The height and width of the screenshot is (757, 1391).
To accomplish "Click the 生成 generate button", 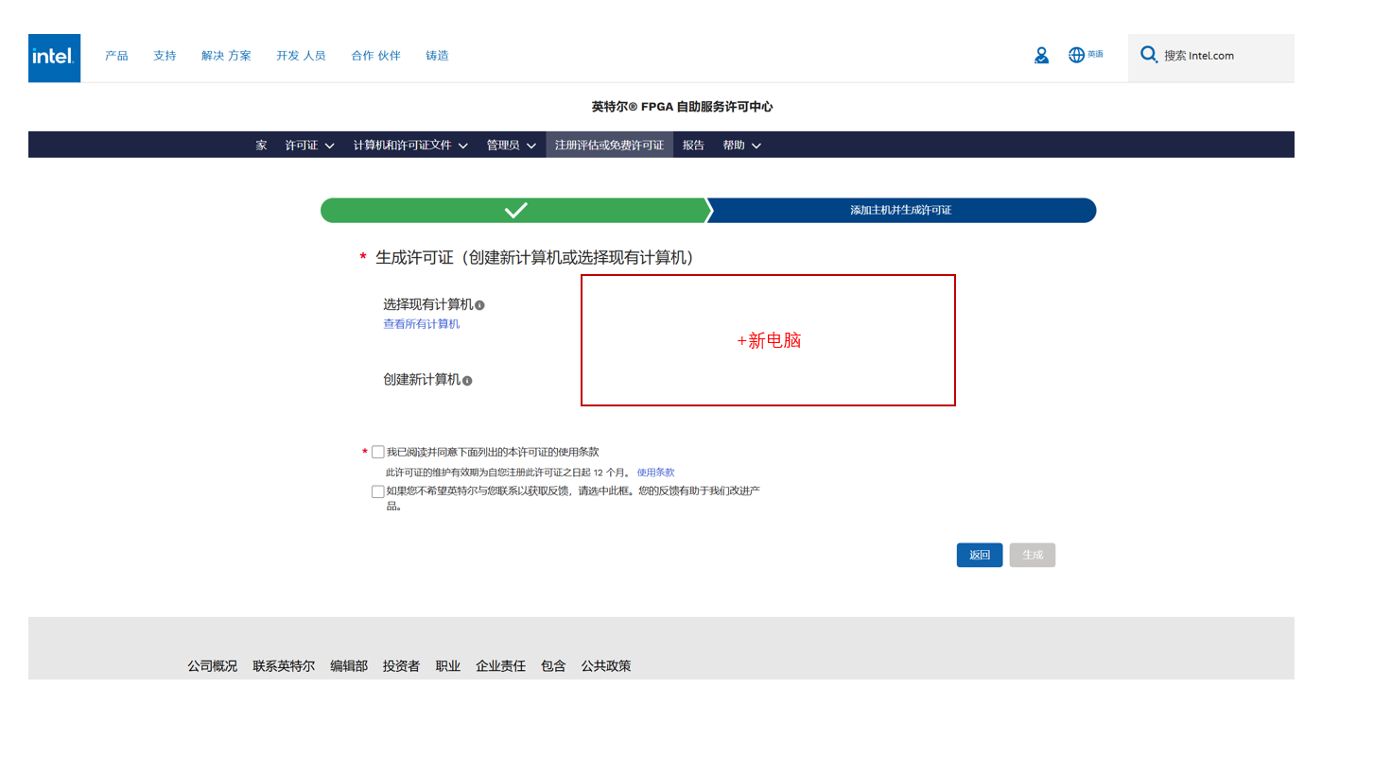I will click(1032, 555).
